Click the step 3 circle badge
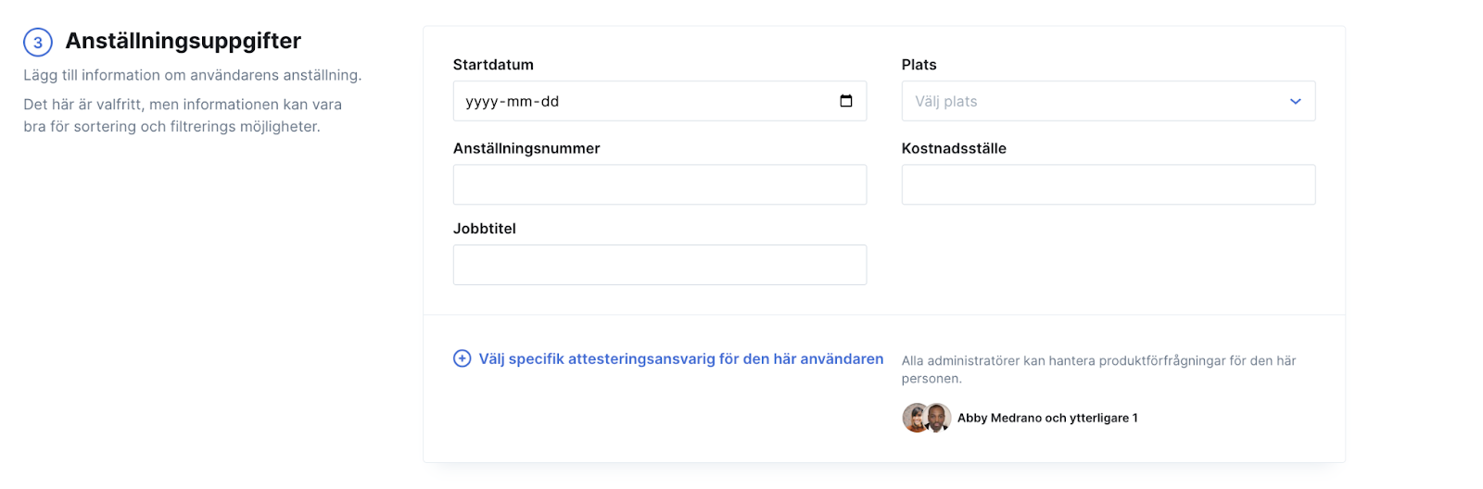This screenshot has height=489, width=1483. 38,43
